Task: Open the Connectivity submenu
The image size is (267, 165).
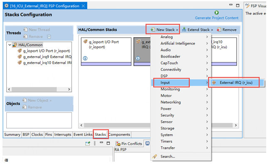Action: tap(181, 70)
